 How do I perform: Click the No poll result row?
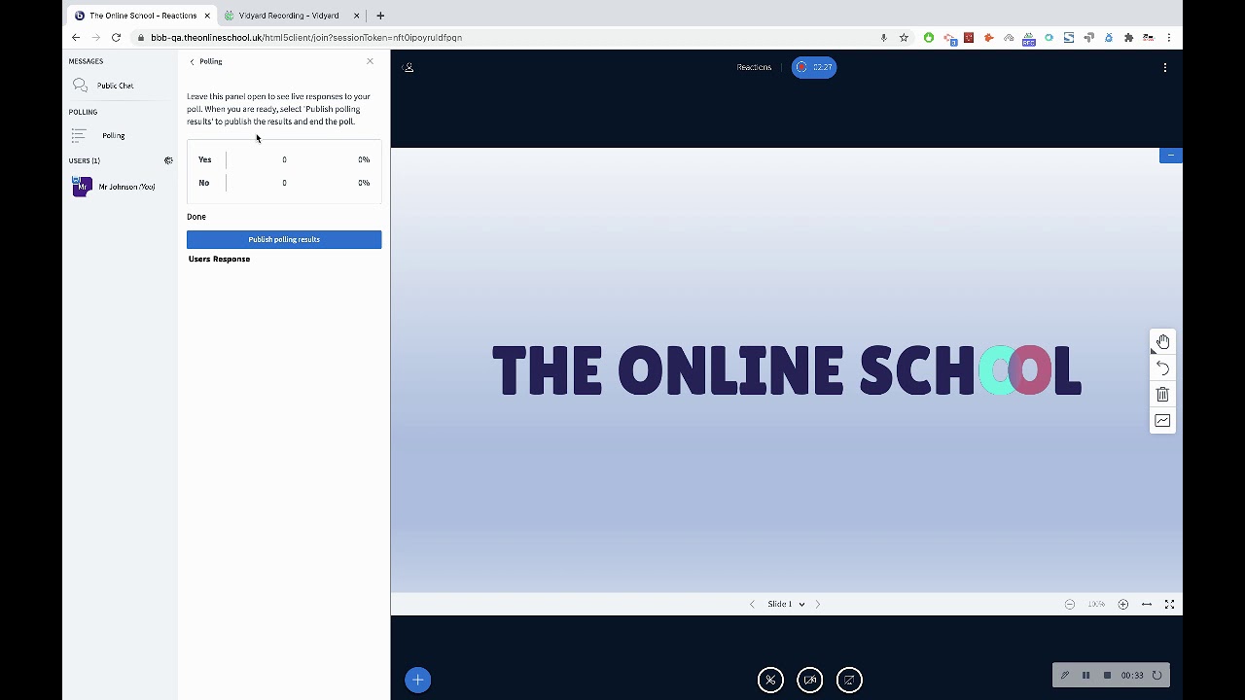pos(284,183)
